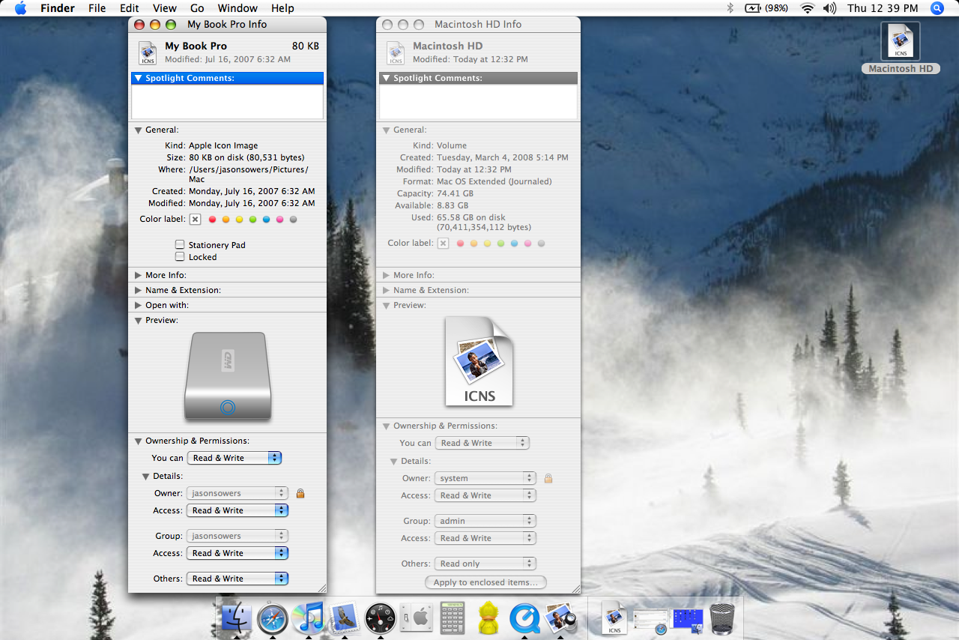Open the Help menu
Viewport: 959px width, 640px height.
[282, 8]
